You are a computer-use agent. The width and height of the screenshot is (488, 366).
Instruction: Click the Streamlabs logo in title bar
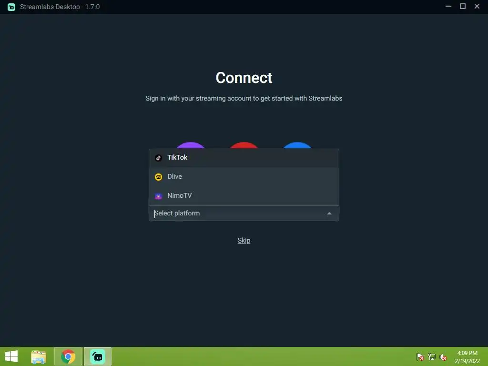(11, 7)
